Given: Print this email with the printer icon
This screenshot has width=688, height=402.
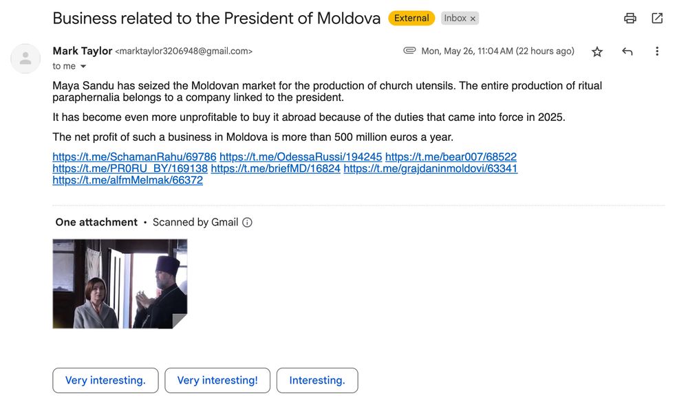Looking at the screenshot, I should click(x=630, y=18).
